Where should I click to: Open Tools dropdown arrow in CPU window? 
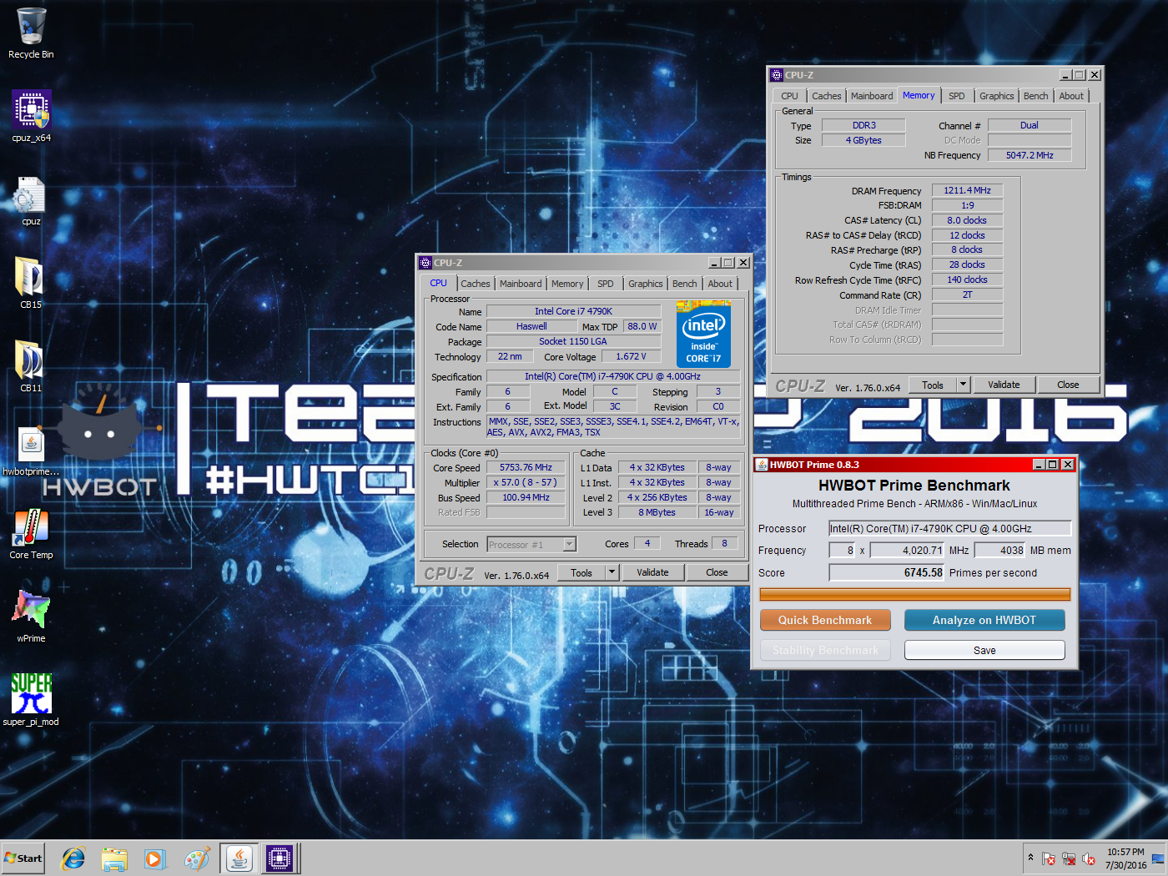(x=612, y=572)
